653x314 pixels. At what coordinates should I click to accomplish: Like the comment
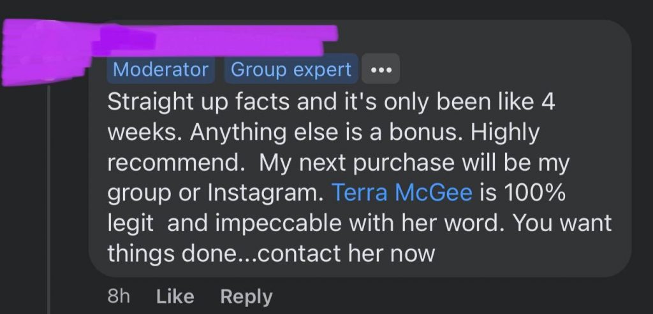[175, 296]
